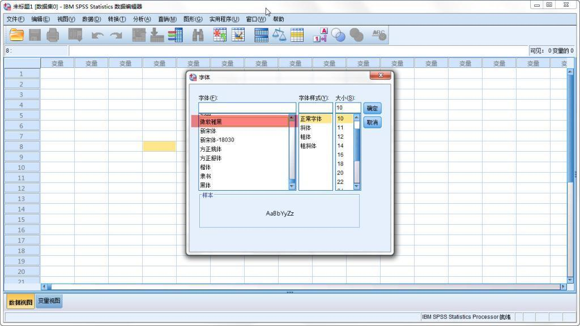Click the 大小(S) size input field

(x=348, y=108)
